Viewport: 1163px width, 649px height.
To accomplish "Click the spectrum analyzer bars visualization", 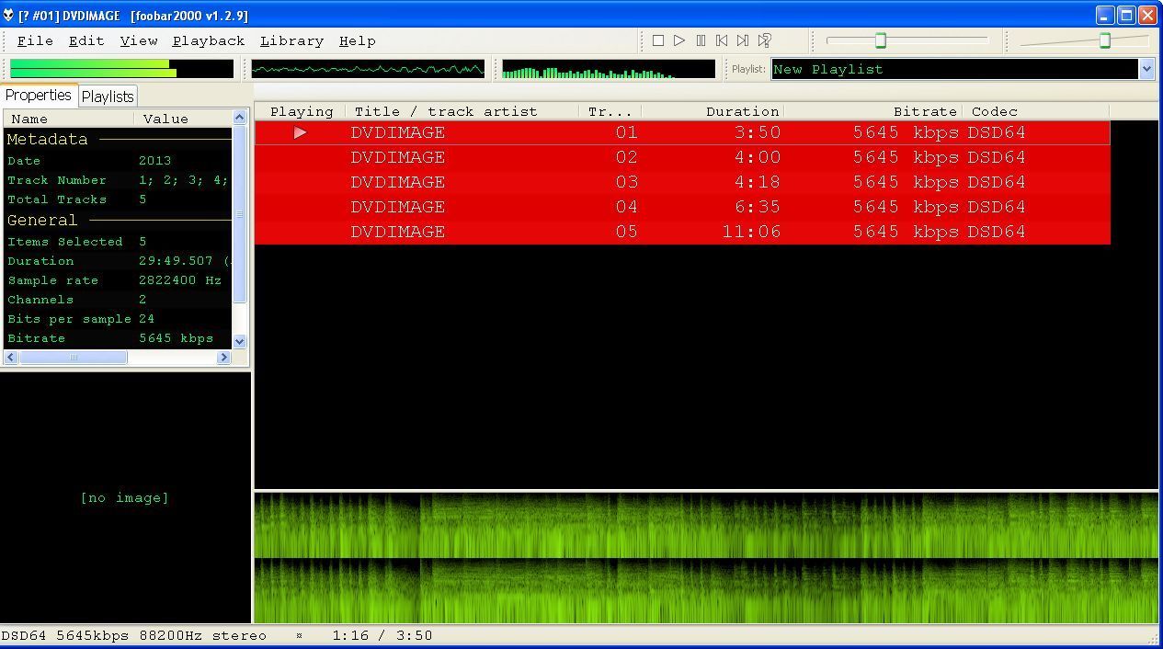I will (x=609, y=69).
